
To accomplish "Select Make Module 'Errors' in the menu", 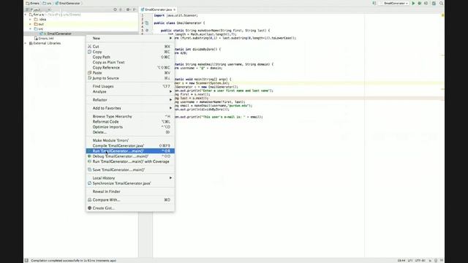I will [x=130, y=140].
